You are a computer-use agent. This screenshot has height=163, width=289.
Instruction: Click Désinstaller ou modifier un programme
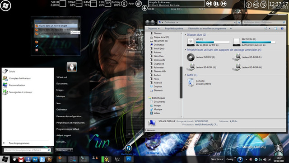pyautogui.click(x=207, y=29)
